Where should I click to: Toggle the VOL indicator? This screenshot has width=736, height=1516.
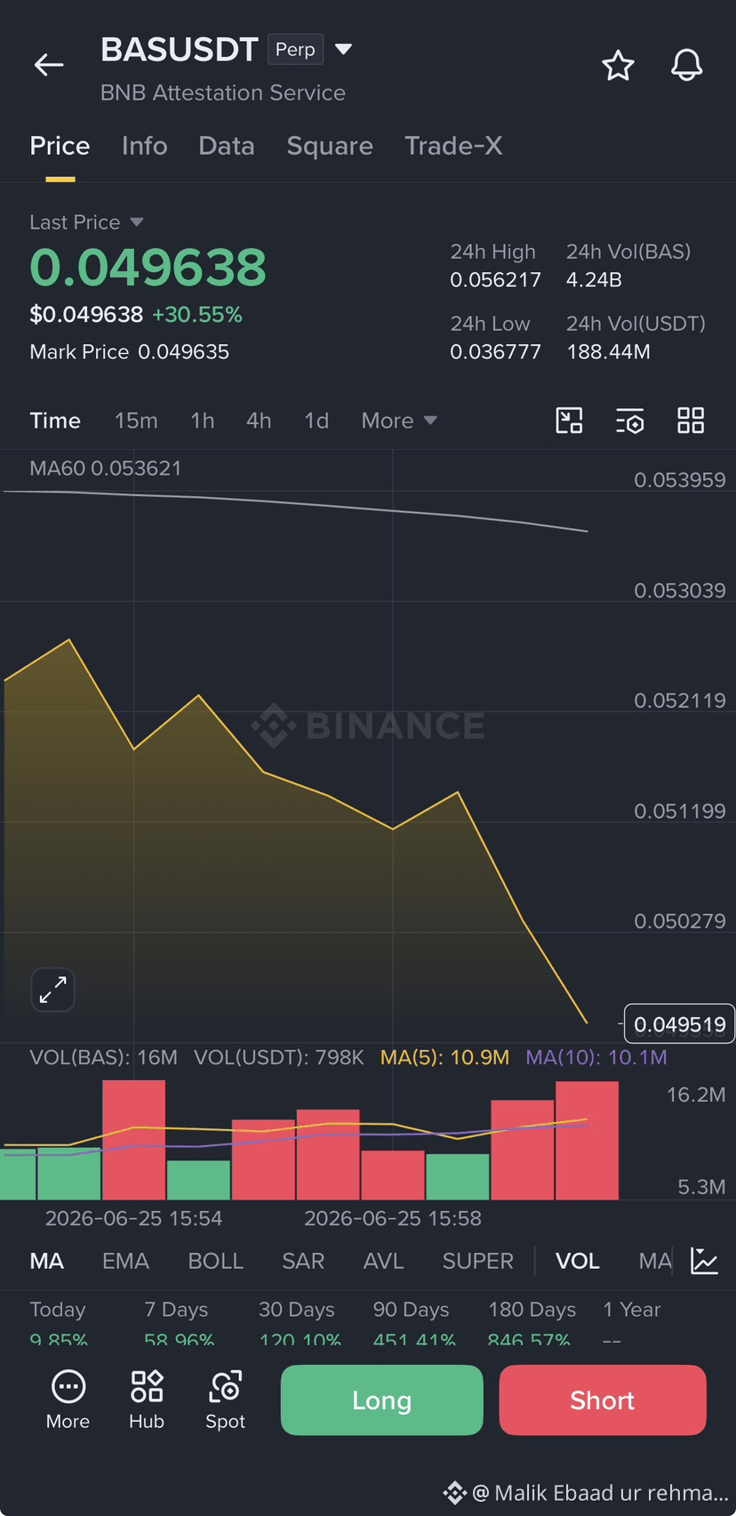[x=577, y=1261]
